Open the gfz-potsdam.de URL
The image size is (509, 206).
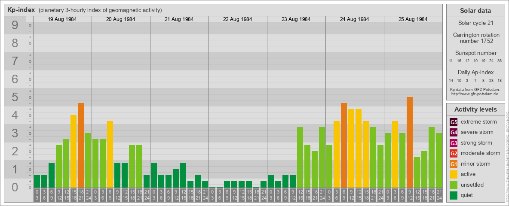coord(475,94)
